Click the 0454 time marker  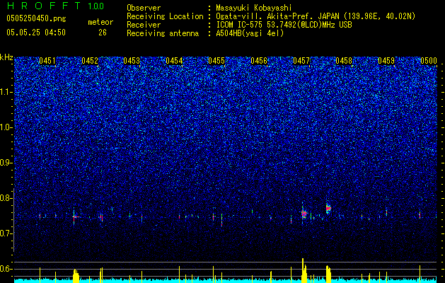click(174, 61)
